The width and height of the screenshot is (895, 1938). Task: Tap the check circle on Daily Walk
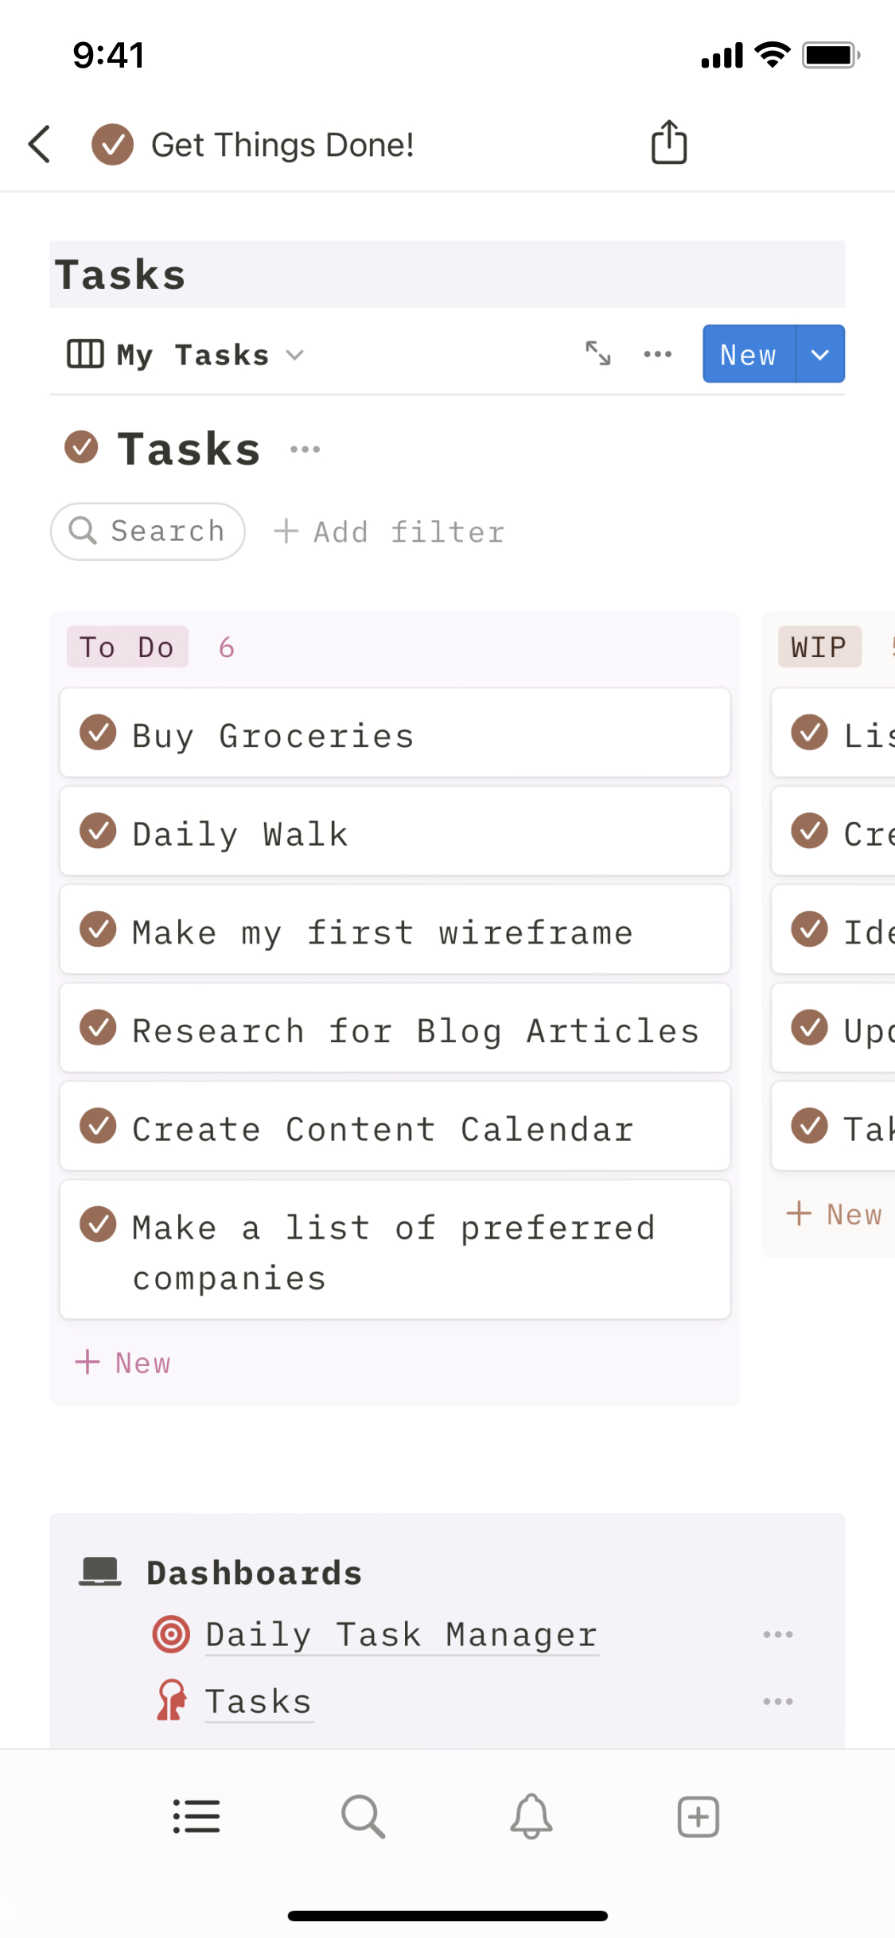coord(99,831)
